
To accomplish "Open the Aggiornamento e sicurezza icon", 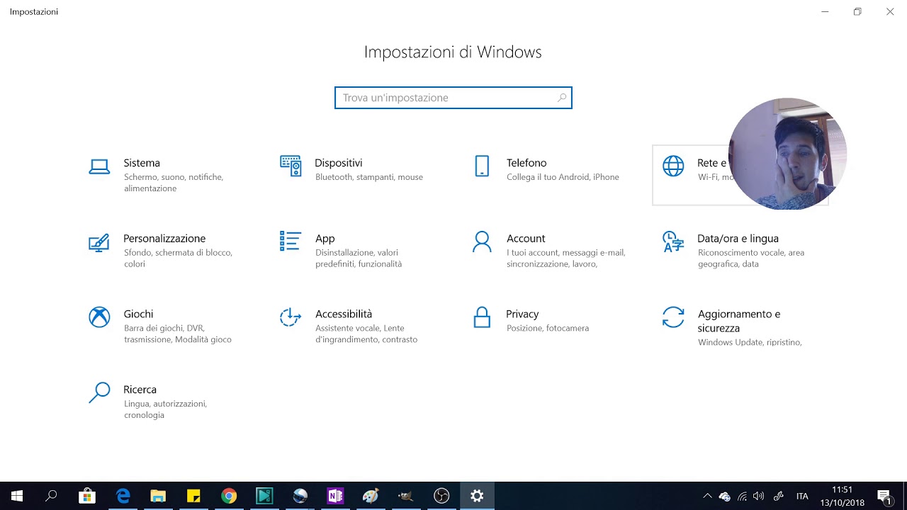I will [x=673, y=317].
